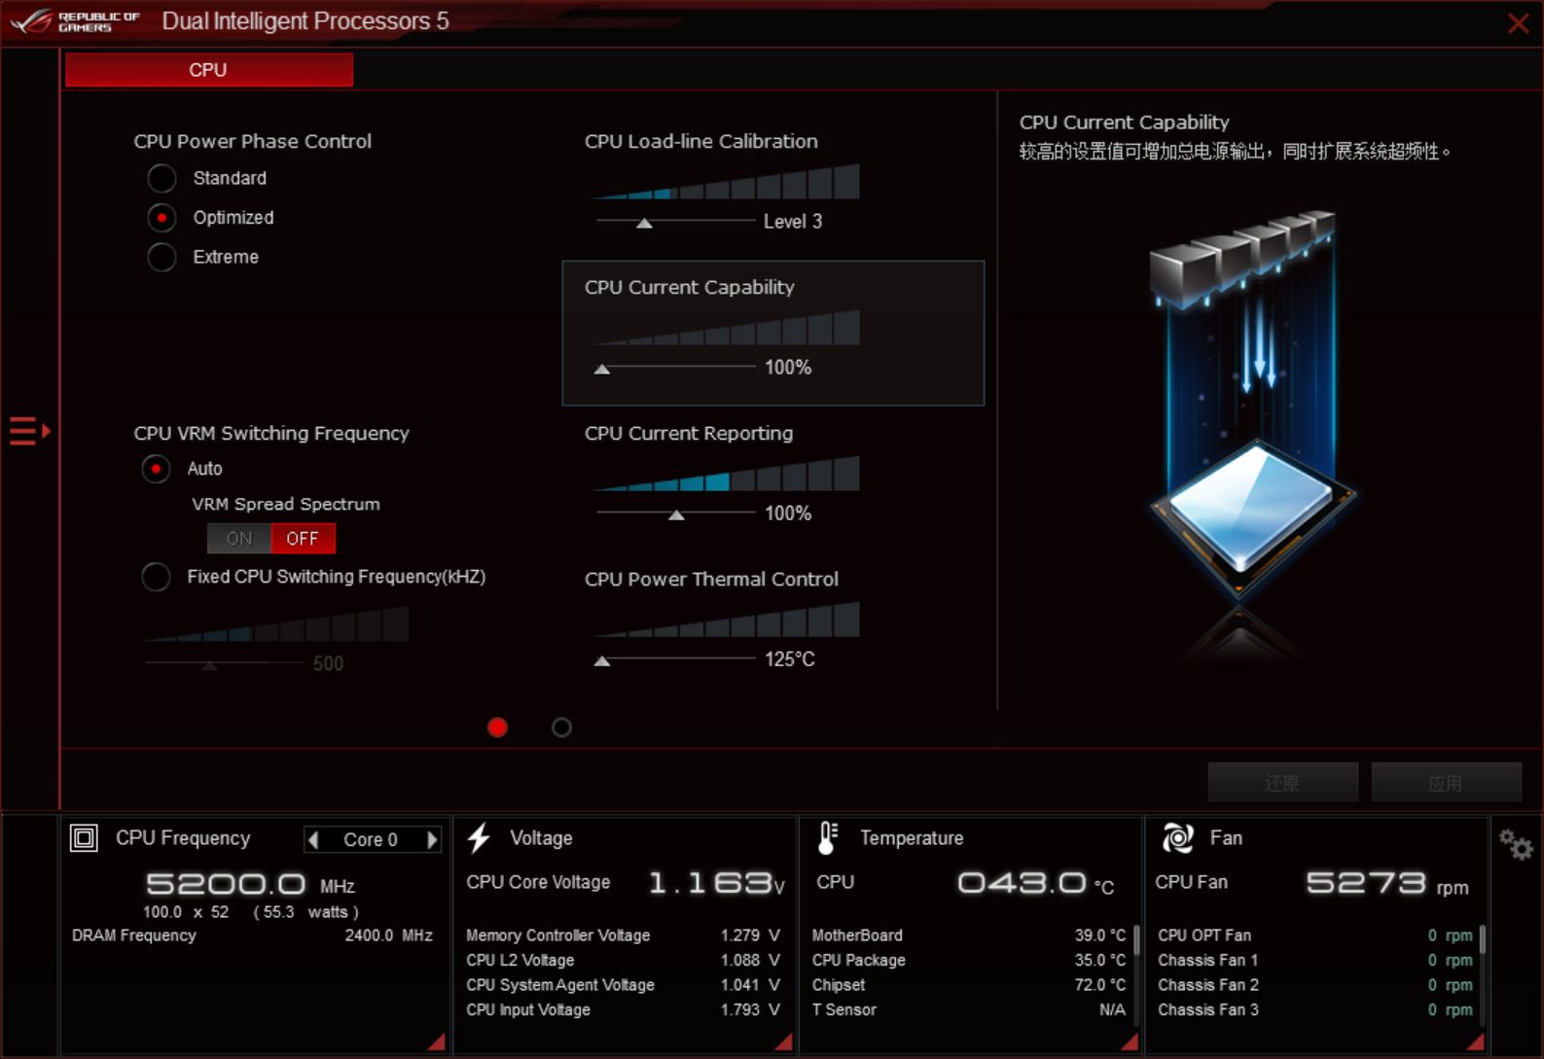Expand the Voltage panel corner triangle
The height and width of the screenshot is (1059, 1544).
pos(783,1041)
